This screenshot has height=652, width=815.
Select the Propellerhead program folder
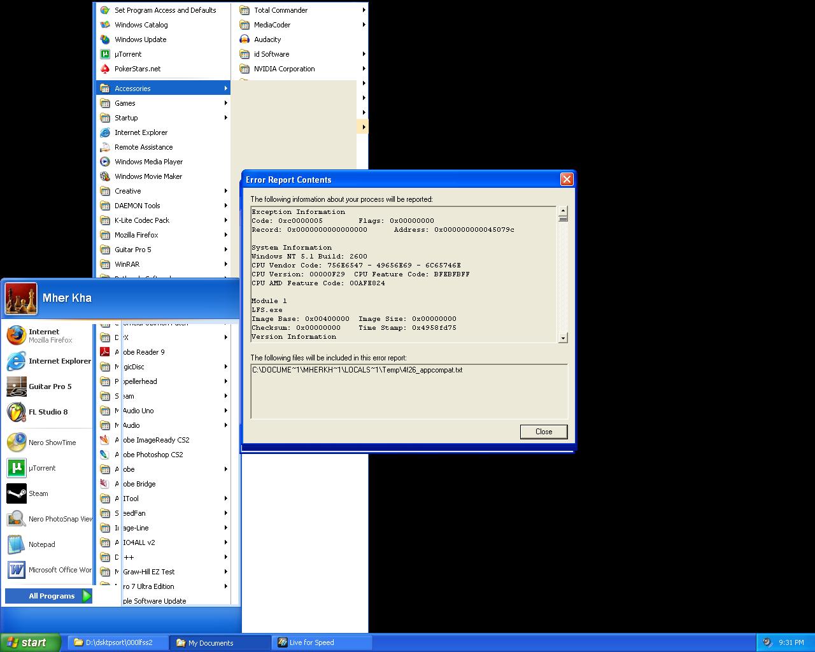164,381
